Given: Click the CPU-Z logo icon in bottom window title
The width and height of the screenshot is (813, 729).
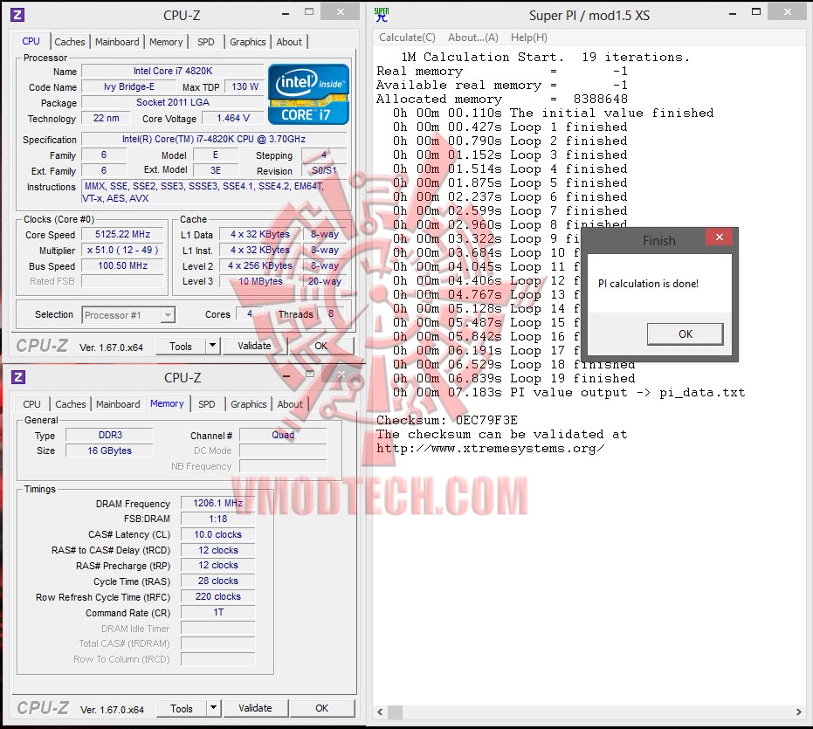Looking at the screenshot, I should 18,377.
